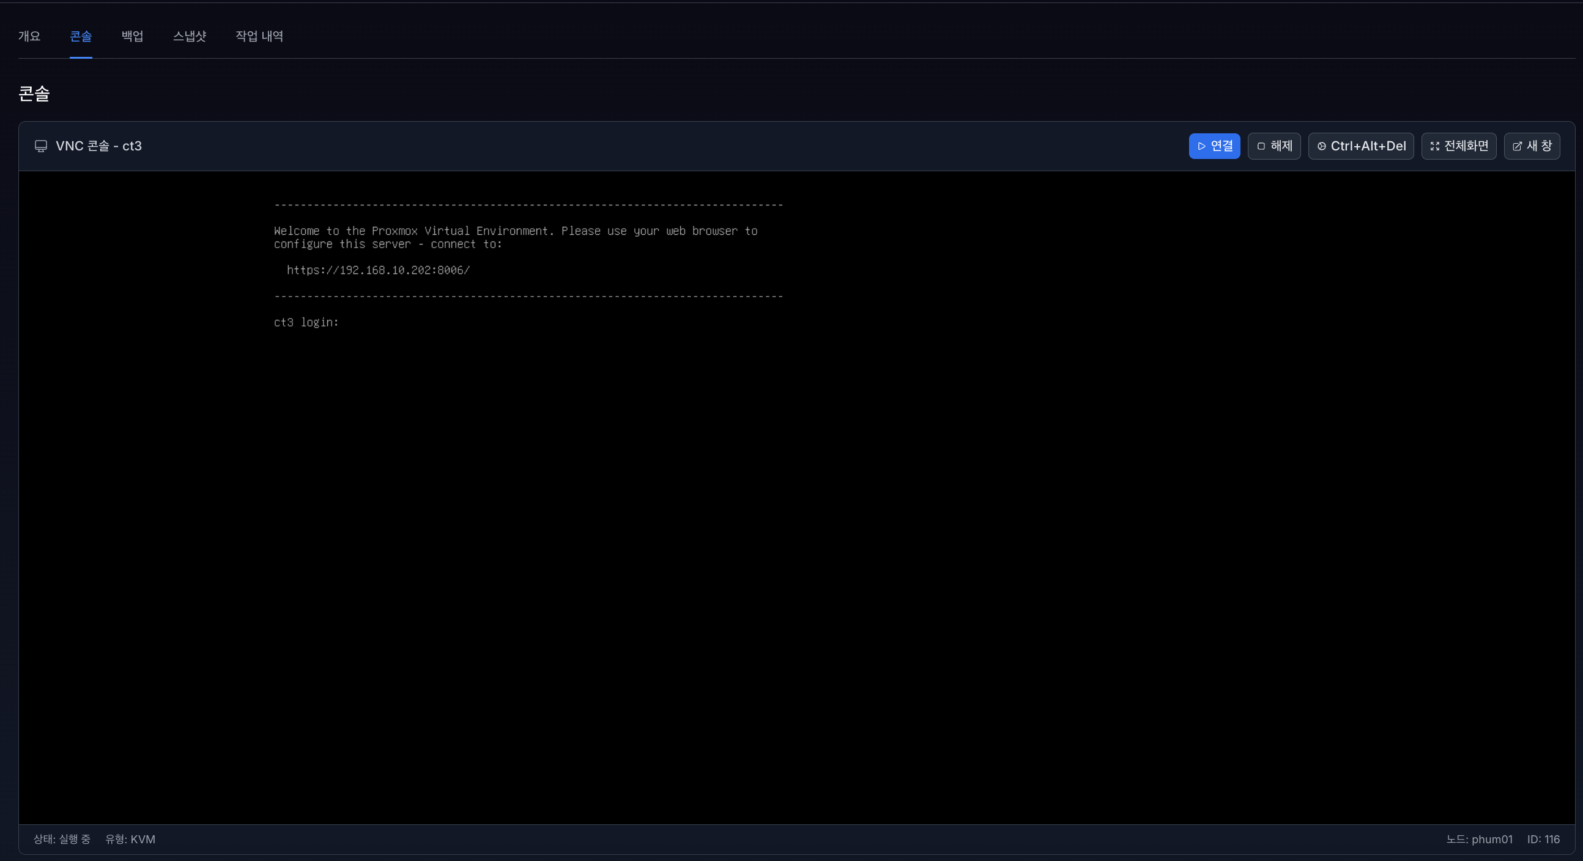Click the 유형: KVM type label

click(130, 839)
